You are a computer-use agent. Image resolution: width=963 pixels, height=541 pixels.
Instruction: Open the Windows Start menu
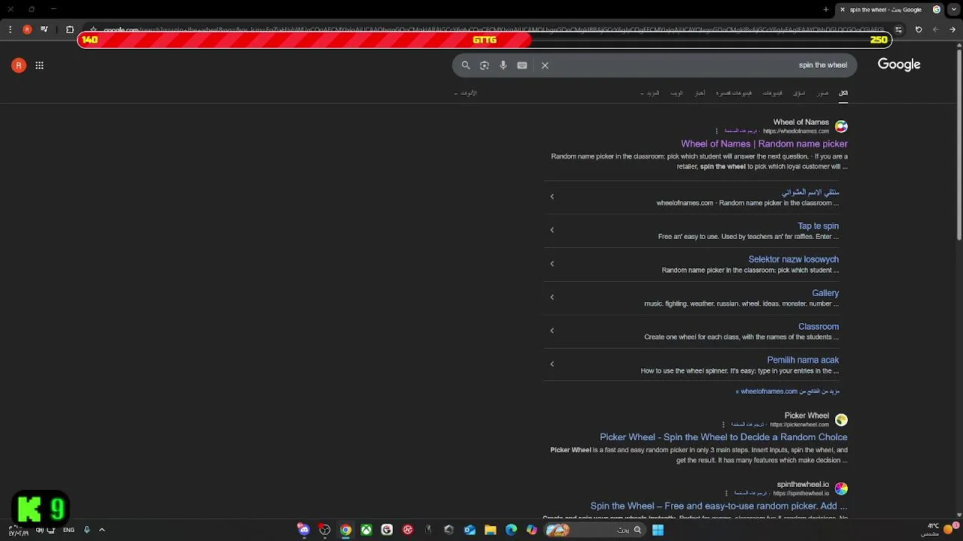(x=658, y=530)
